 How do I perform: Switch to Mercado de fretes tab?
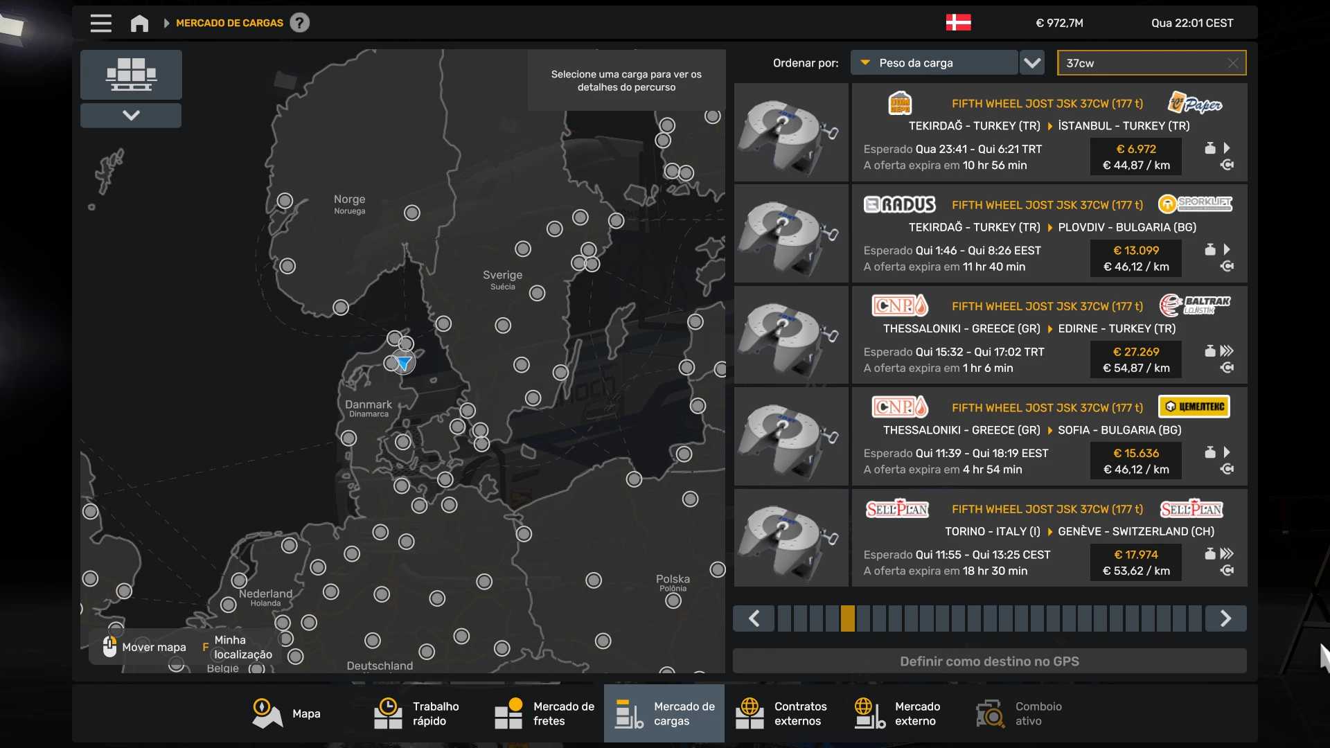click(544, 713)
